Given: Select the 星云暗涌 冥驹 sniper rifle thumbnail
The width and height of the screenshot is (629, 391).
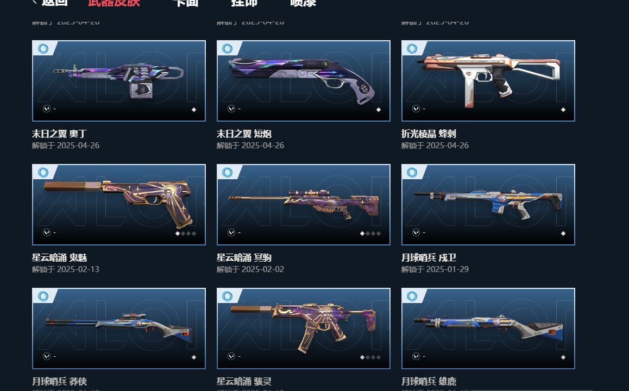Looking at the screenshot, I should pyautogui.click(x=303, y=205).
